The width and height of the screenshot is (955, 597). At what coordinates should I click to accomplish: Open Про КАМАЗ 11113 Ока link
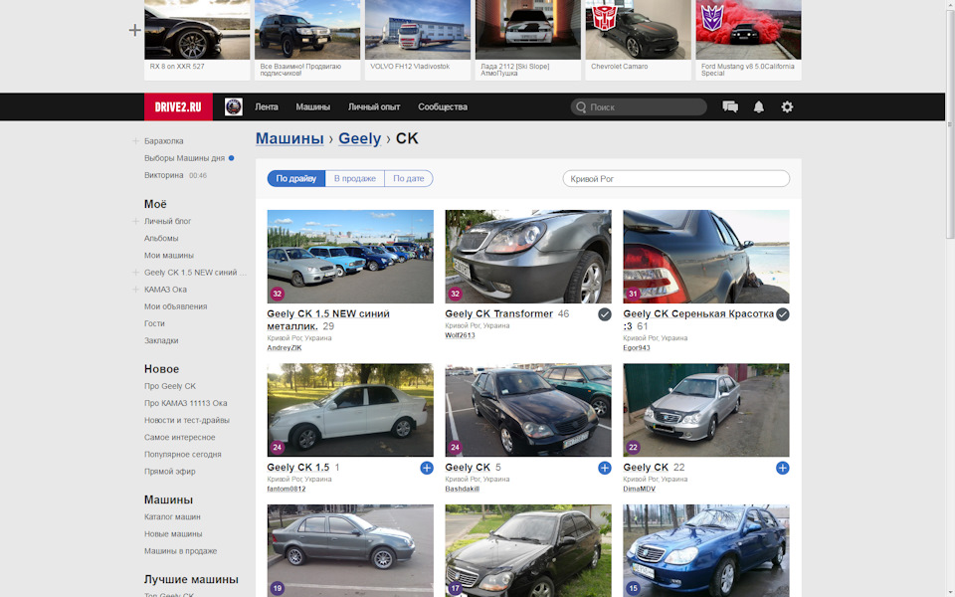(x=185, y=403)
